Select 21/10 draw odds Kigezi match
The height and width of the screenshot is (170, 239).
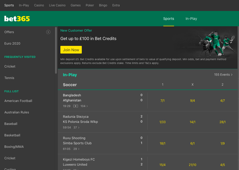point(193,165)
